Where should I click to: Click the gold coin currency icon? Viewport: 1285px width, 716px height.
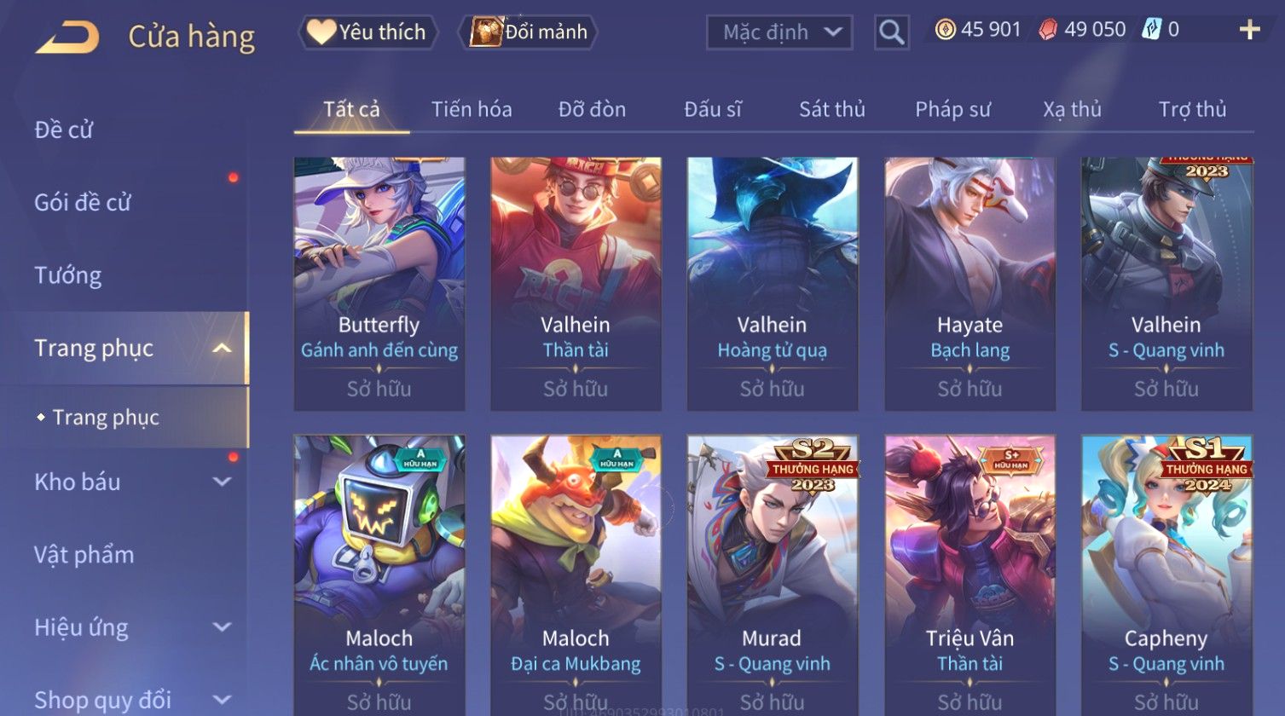tap(945, 30)
